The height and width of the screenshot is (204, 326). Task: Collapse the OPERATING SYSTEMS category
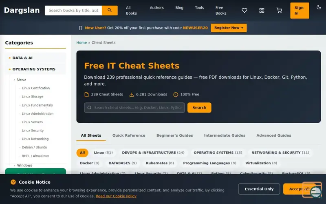pos(35,69)
